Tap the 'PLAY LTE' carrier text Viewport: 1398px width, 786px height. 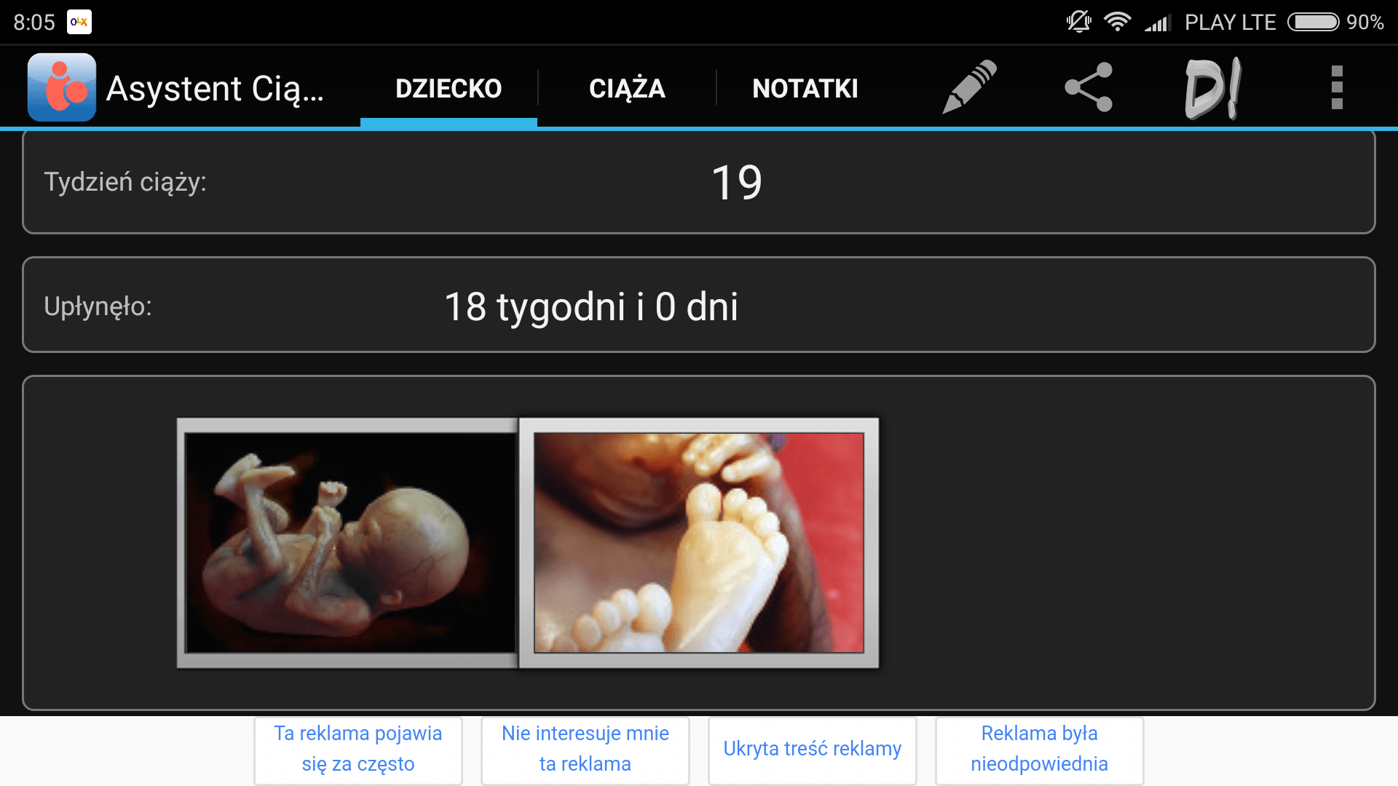(1231, 22)
